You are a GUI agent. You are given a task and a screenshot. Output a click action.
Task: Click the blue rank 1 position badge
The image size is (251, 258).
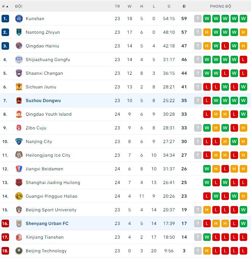coord(5,19)
